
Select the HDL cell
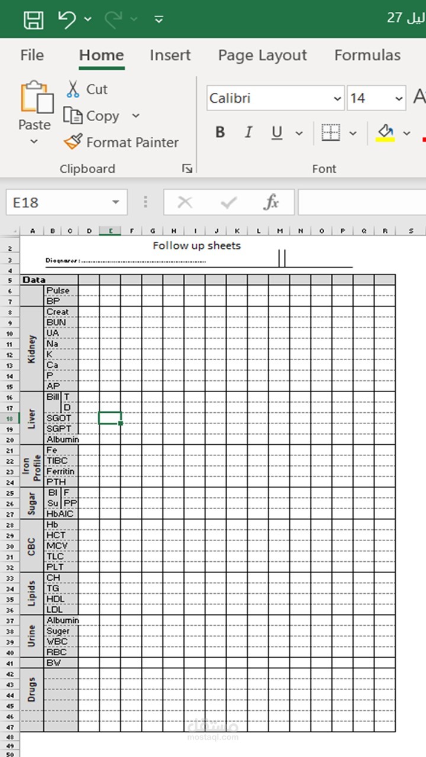[x=61, y=599]
